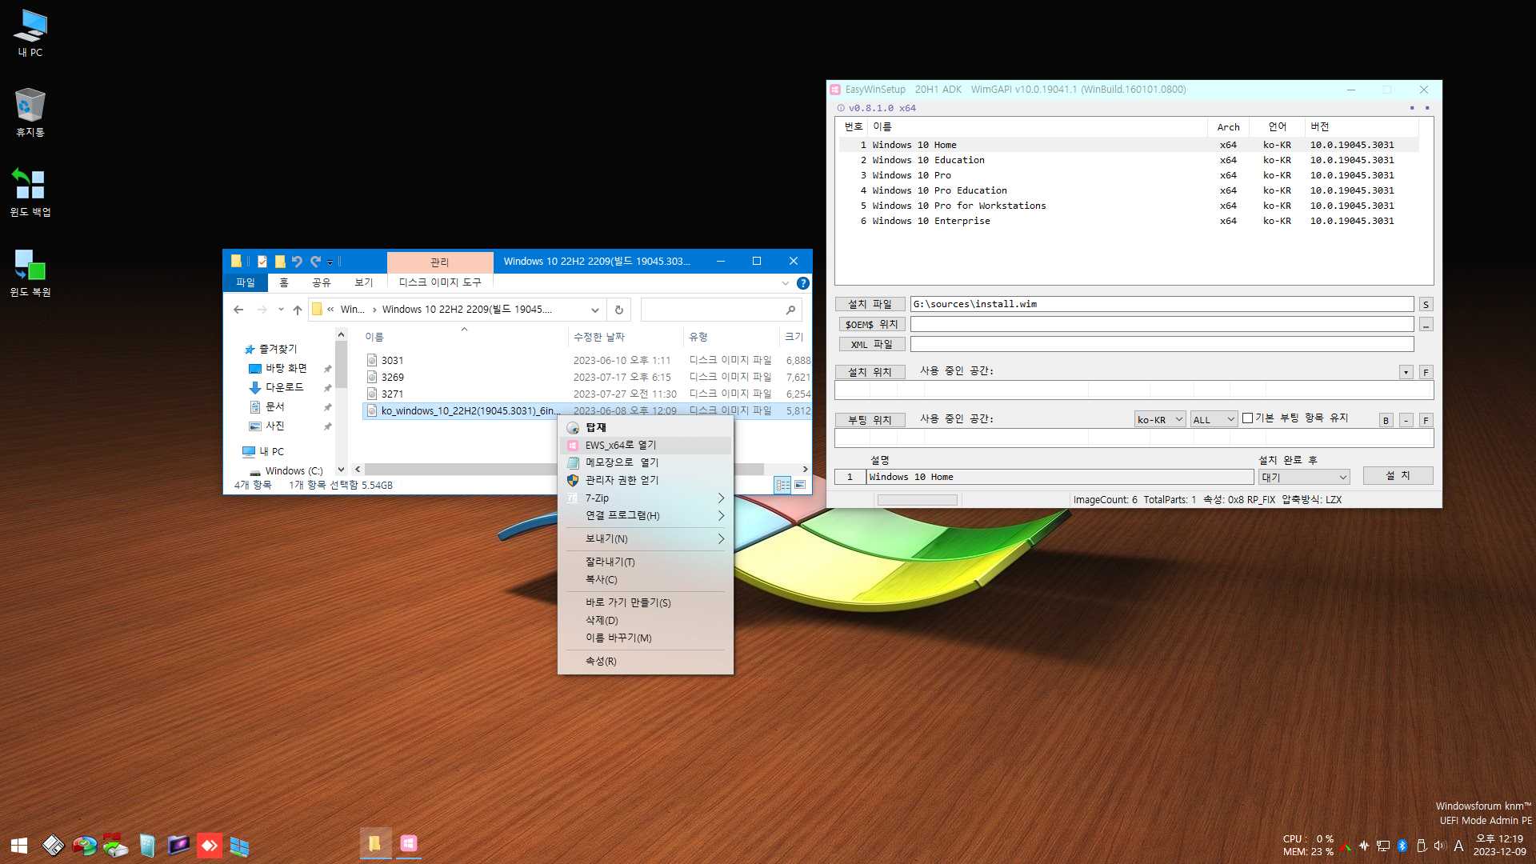Click the Explorer horizontal scrollbar

tap(564, 469)
